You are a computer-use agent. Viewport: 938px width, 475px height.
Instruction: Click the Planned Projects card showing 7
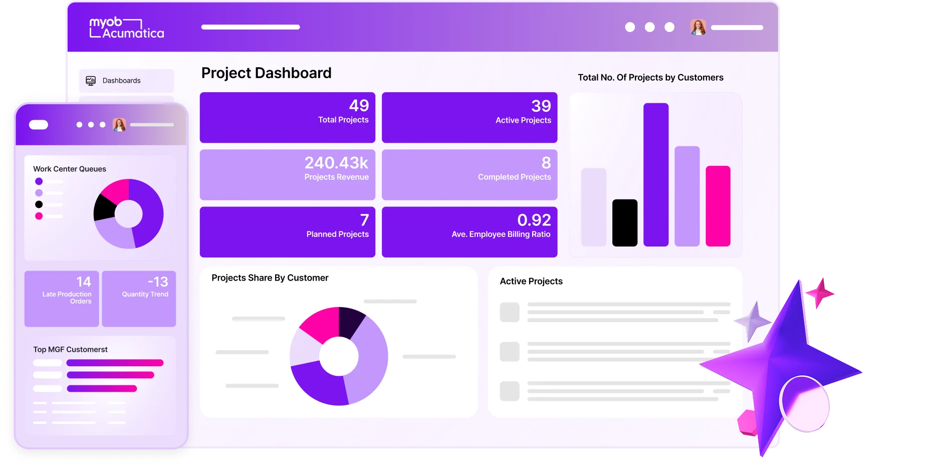pyautogui.click(x=287, y=231)
